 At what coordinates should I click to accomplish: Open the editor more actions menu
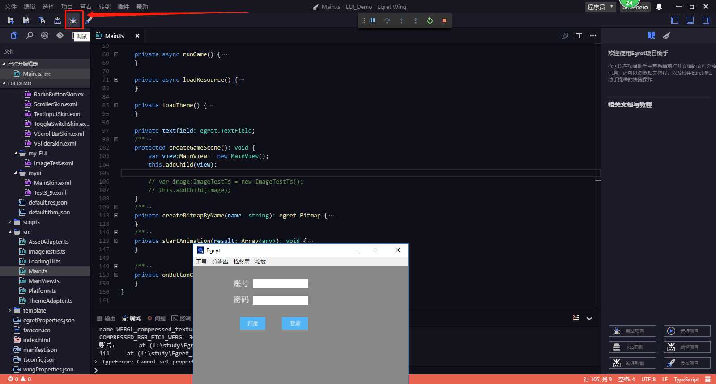click(x=593, y=36)
